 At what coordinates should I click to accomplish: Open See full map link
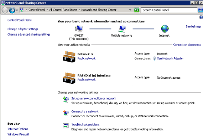[193, 27]
